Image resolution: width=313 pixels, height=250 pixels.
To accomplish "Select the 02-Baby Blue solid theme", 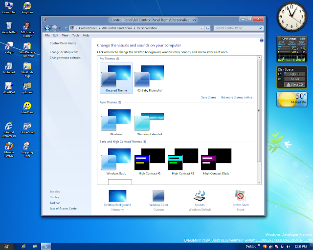I will tap(149, 78).
